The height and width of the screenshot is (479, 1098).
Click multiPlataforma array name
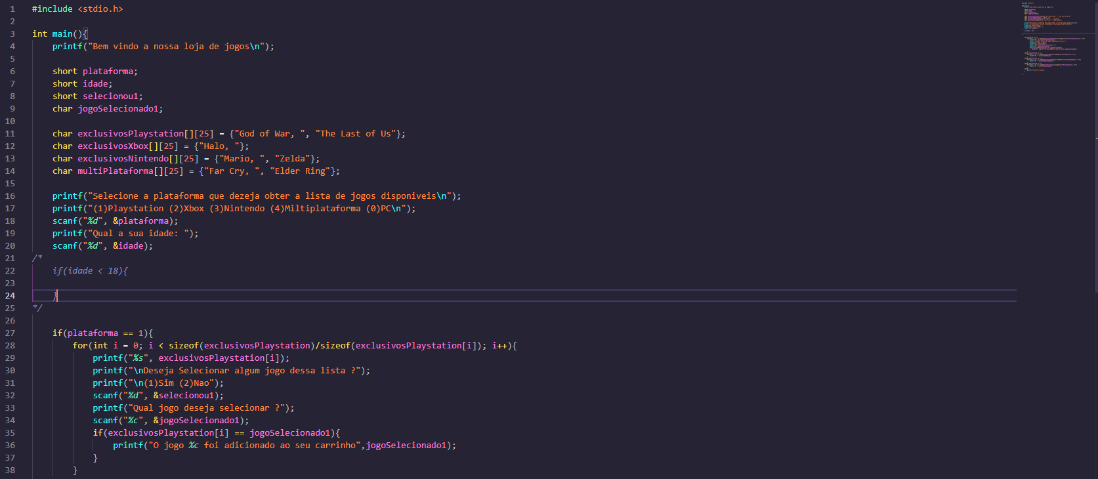[116, 171]
